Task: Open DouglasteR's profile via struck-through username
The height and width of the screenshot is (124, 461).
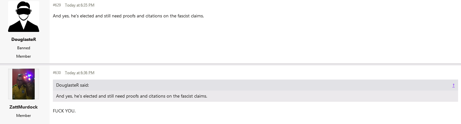Action: tap(24, 39)
